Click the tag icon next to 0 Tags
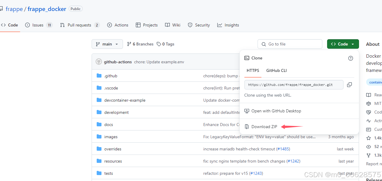 [158, 44]
